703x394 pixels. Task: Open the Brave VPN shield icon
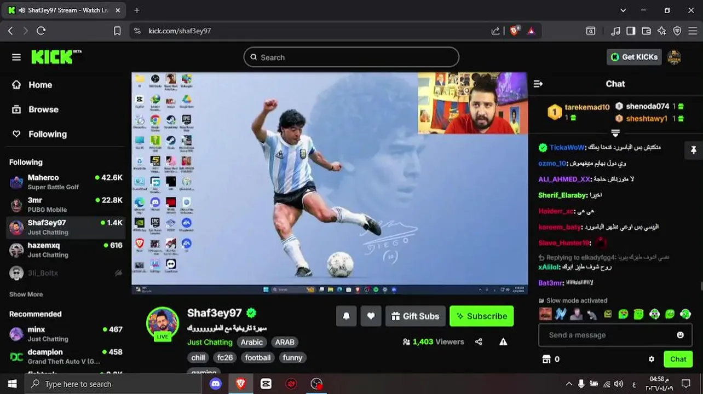tap(677, 31)
